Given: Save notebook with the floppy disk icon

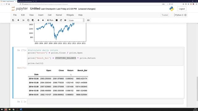Looking at the screenshot, I should [13, 20].
